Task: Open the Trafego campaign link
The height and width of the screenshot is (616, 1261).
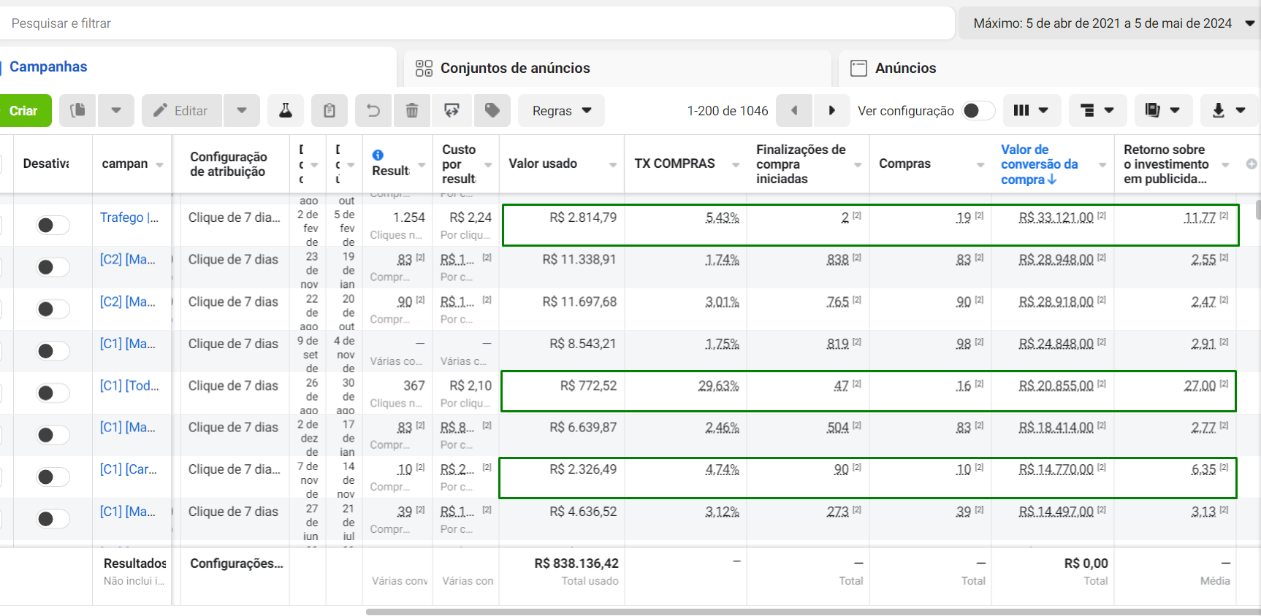Action: pyautogui.click(x=129, y=217)
